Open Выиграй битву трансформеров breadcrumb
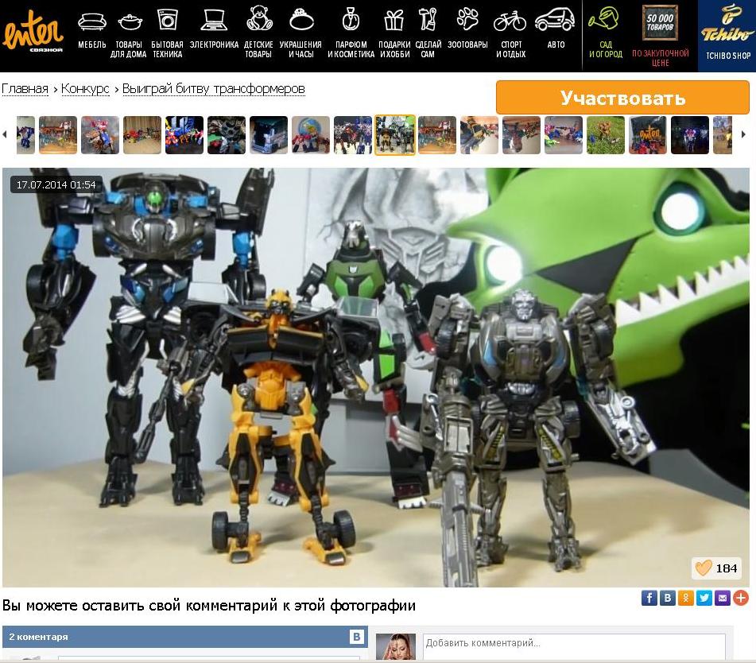 pos(214,89)
